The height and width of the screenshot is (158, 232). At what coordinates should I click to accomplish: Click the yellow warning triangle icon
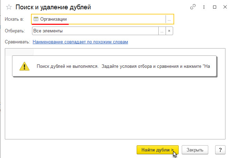tap(24, 66)
